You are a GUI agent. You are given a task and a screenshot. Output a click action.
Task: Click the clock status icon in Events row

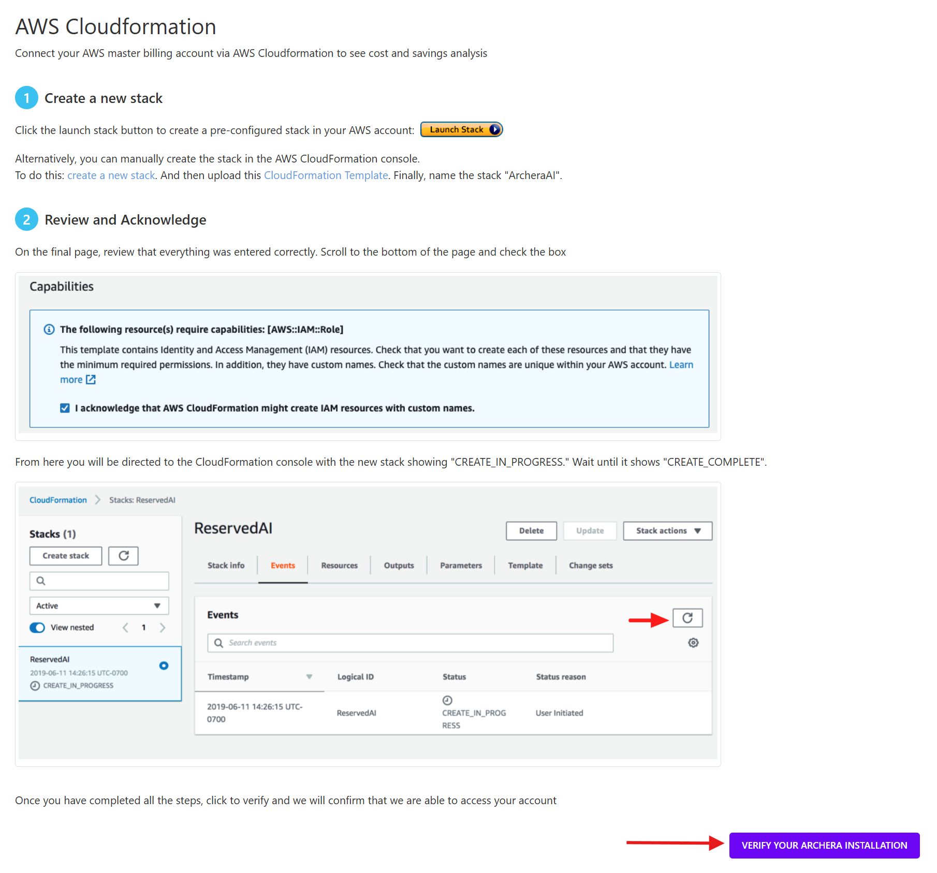(x=448, y=701)
